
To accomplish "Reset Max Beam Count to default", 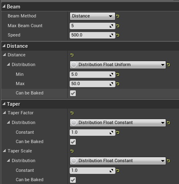I will point(118,26).
